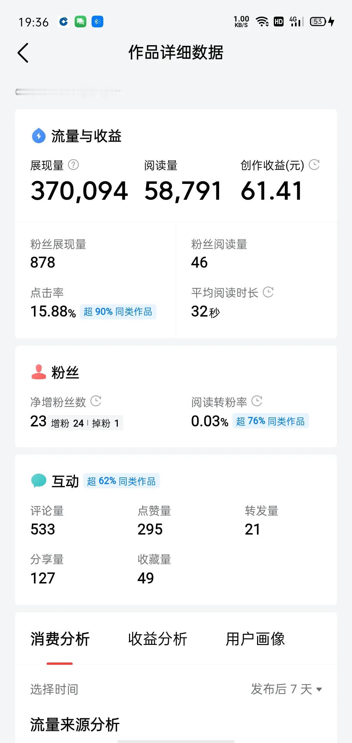Image resolution: width=352 pixels, height=743 pixels.
Task: Tap clock icon next to 净增粉丝数
Action: (96, 401)
